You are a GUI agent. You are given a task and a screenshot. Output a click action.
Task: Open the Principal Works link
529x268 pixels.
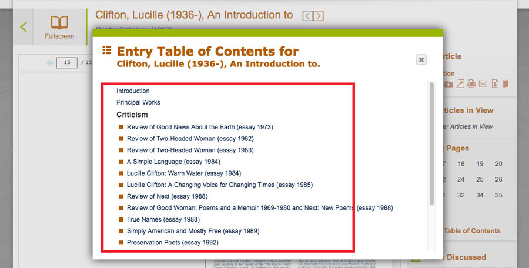pos(138,103)
